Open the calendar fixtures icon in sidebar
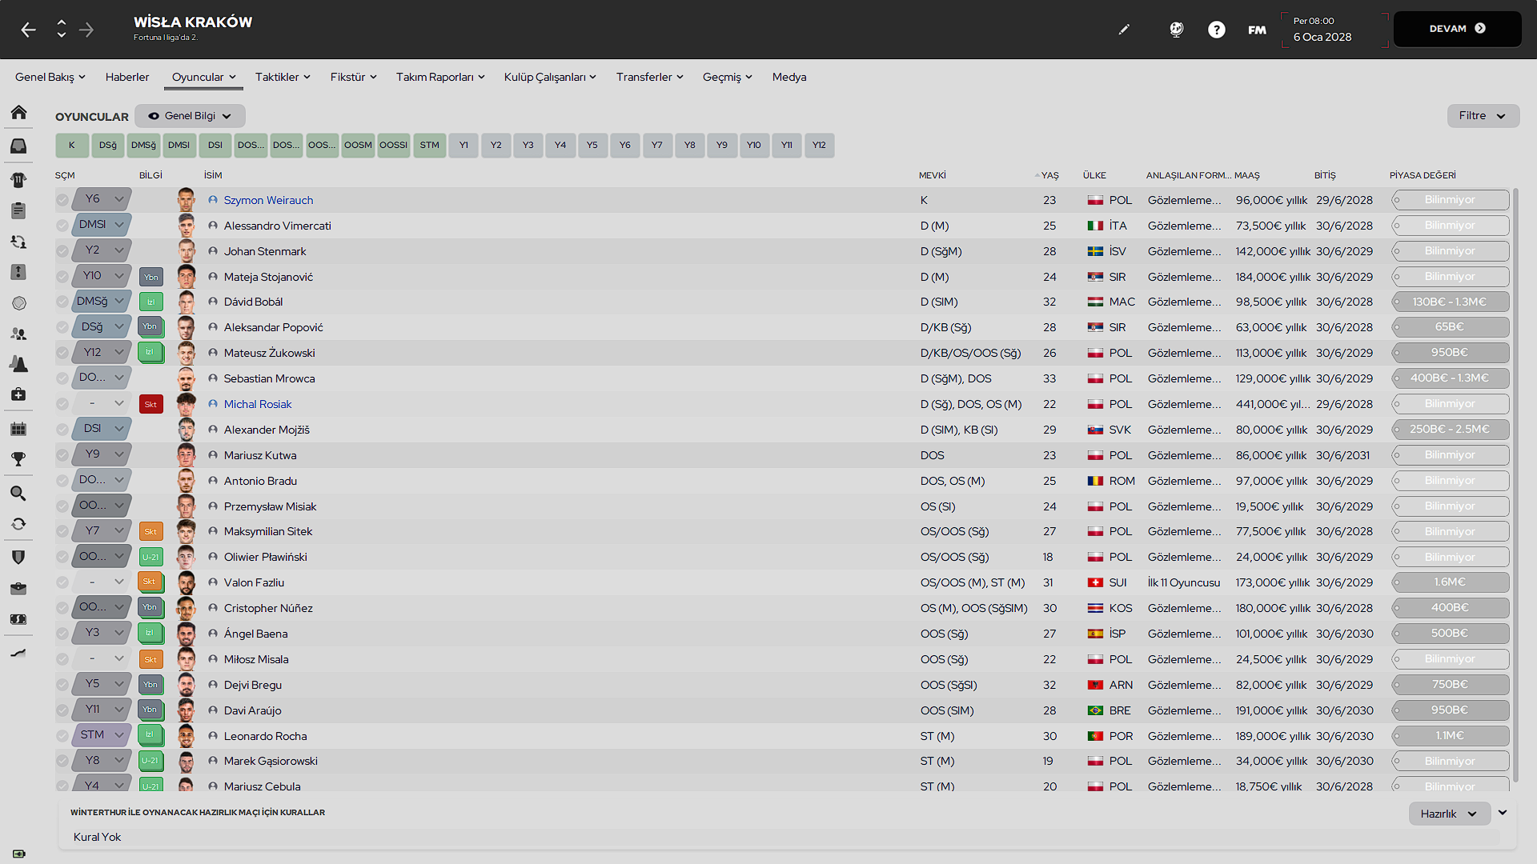The height and width of the screenshot is (864, 1537). pyautogui.click(x=18, y=429)
